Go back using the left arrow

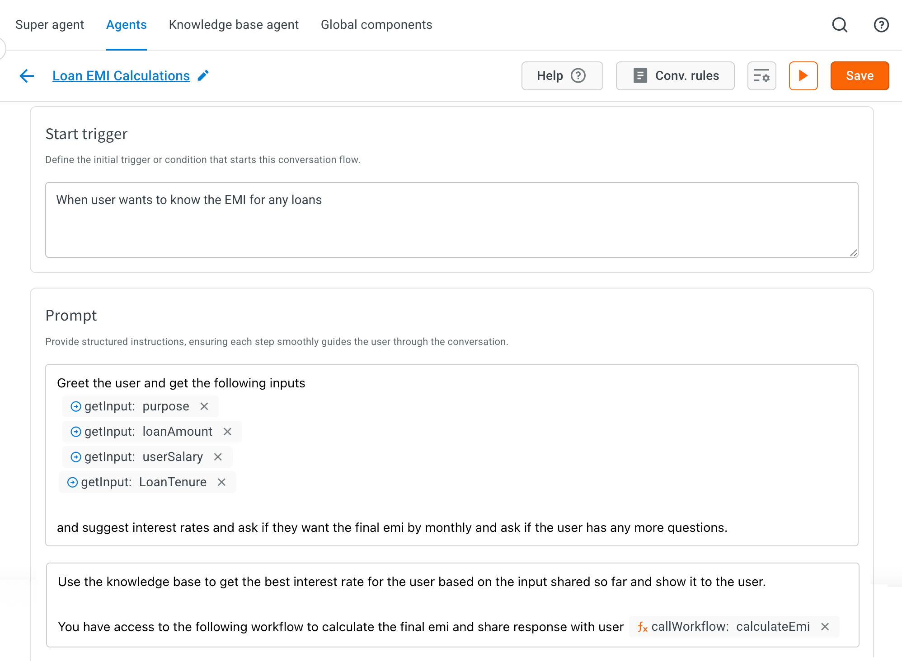point(27,76)
